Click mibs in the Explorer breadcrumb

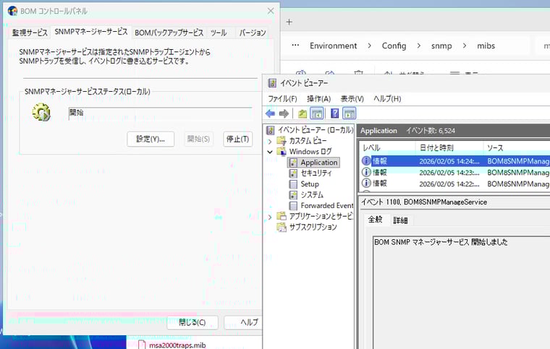pyautogui.click(x=486, y=46)
